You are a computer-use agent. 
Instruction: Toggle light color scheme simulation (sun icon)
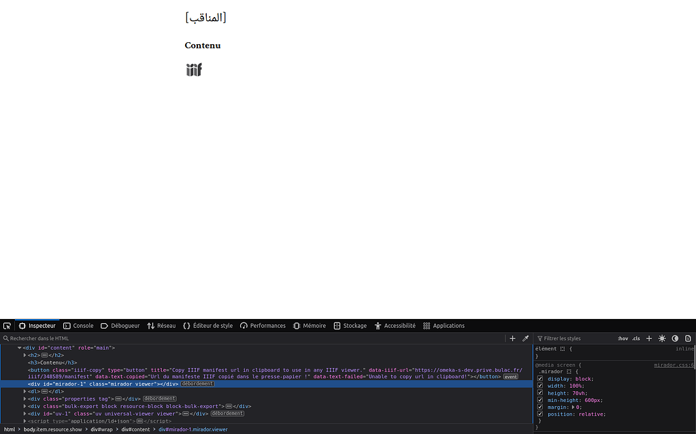[662, 338]
